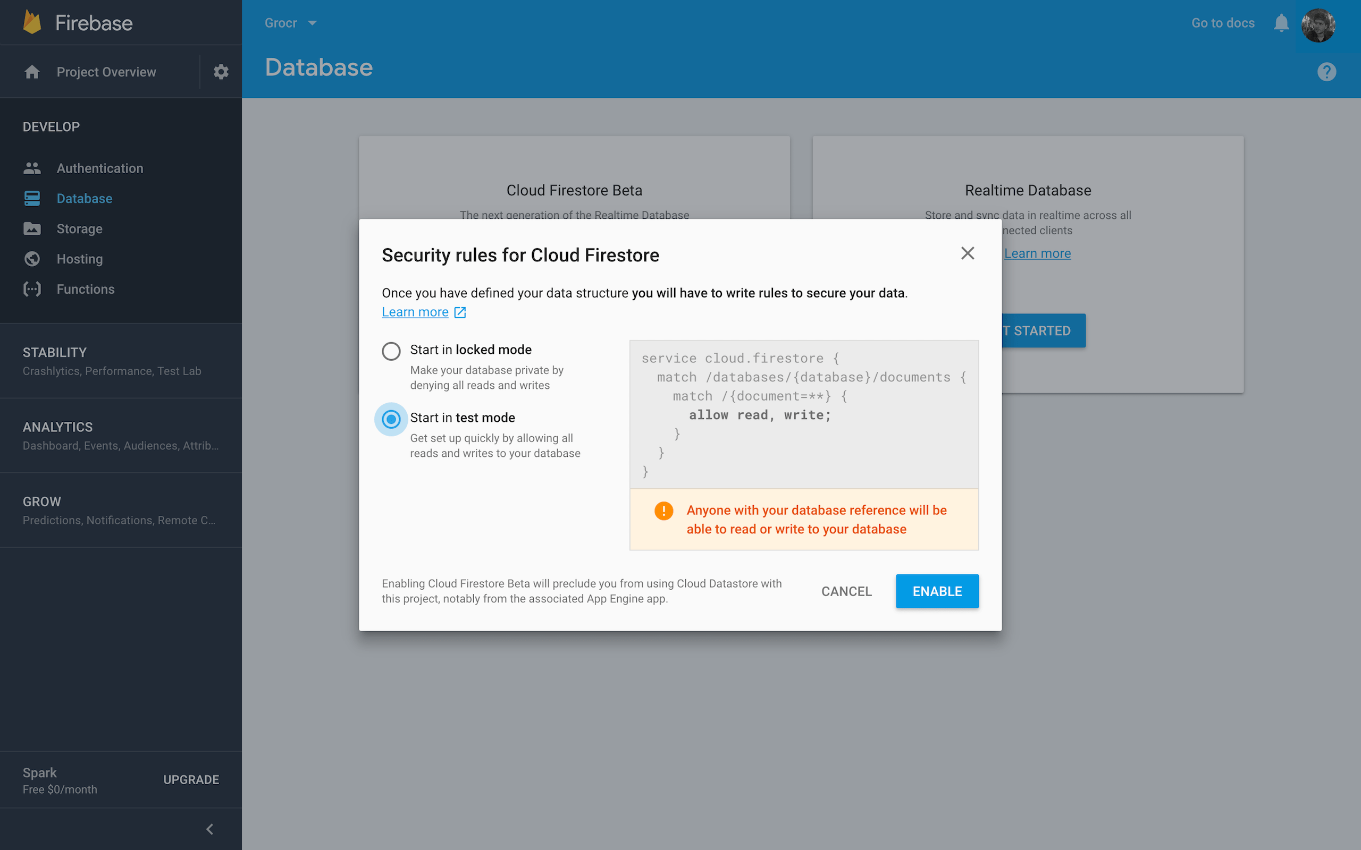The image size is (1361, 850).
Task: Select Start in test mode
Action: (x=391, y=419)
